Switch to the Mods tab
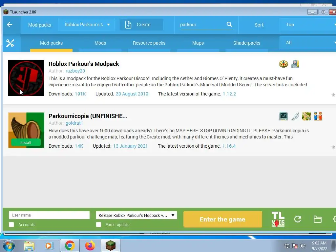 pos(100,43)
